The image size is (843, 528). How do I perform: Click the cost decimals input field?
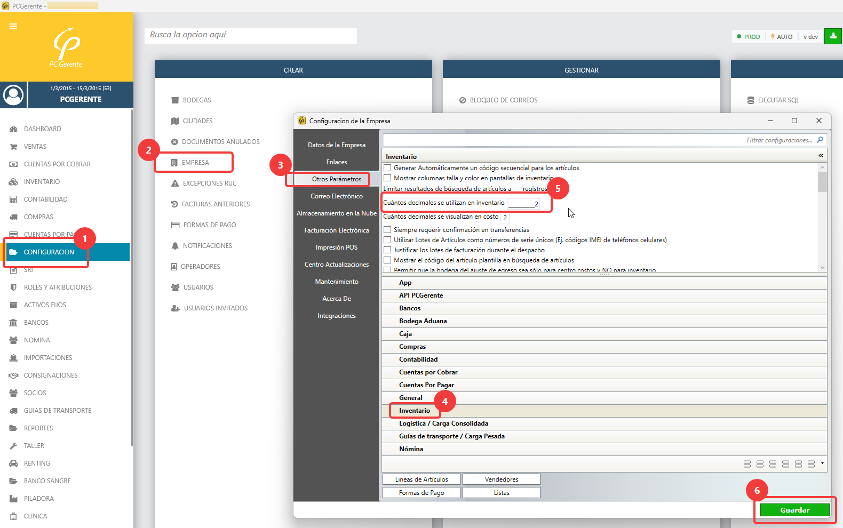pos(505,217)
